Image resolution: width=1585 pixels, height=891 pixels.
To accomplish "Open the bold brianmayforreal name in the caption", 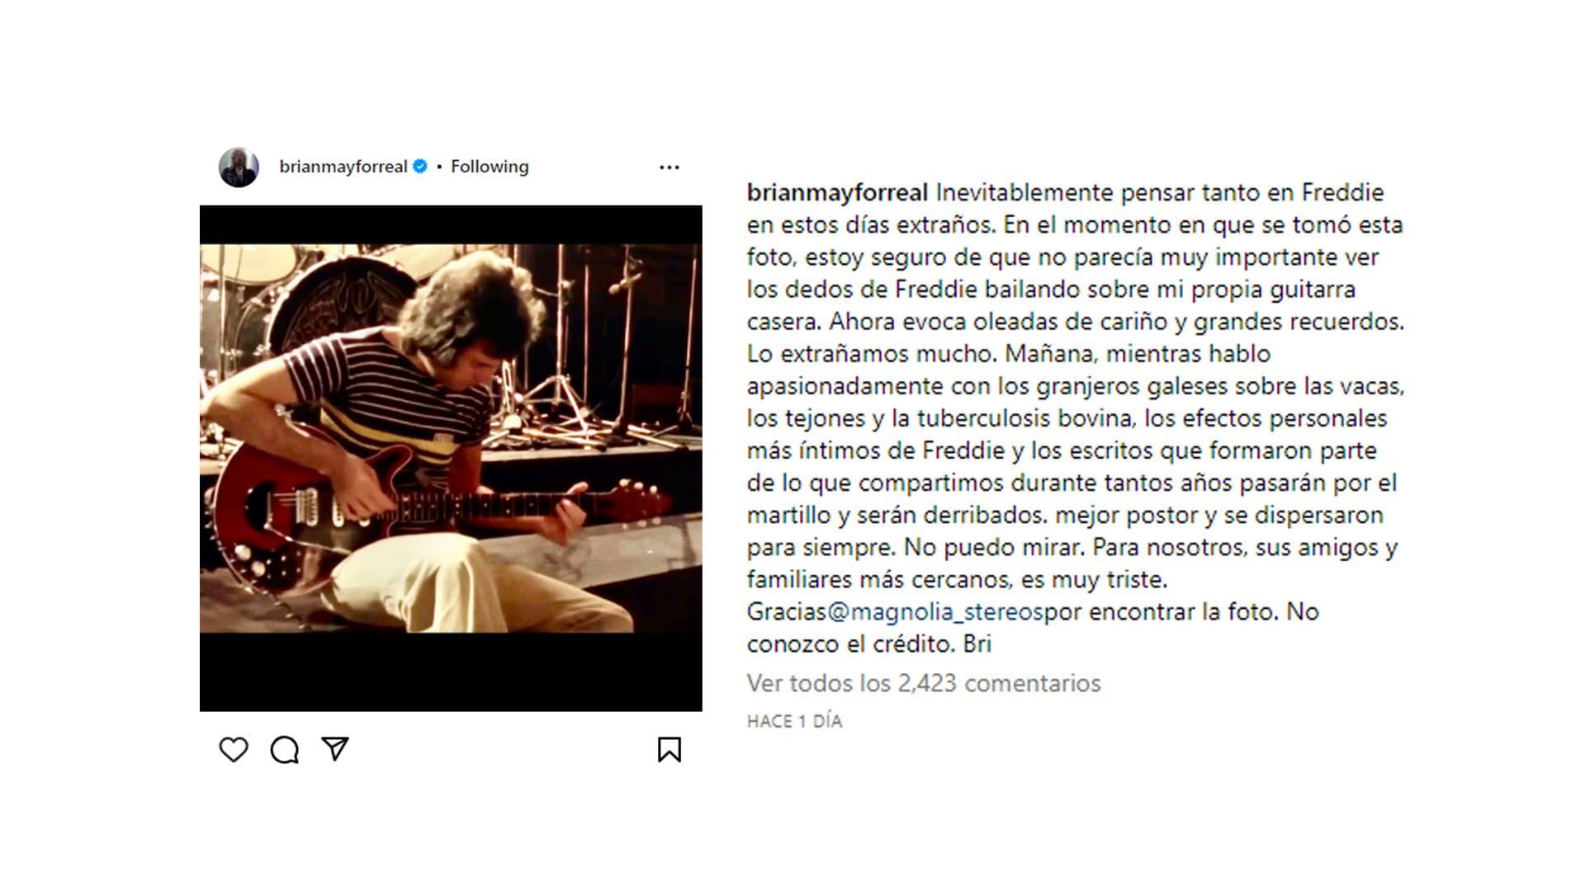I will (x=838, y=192).
